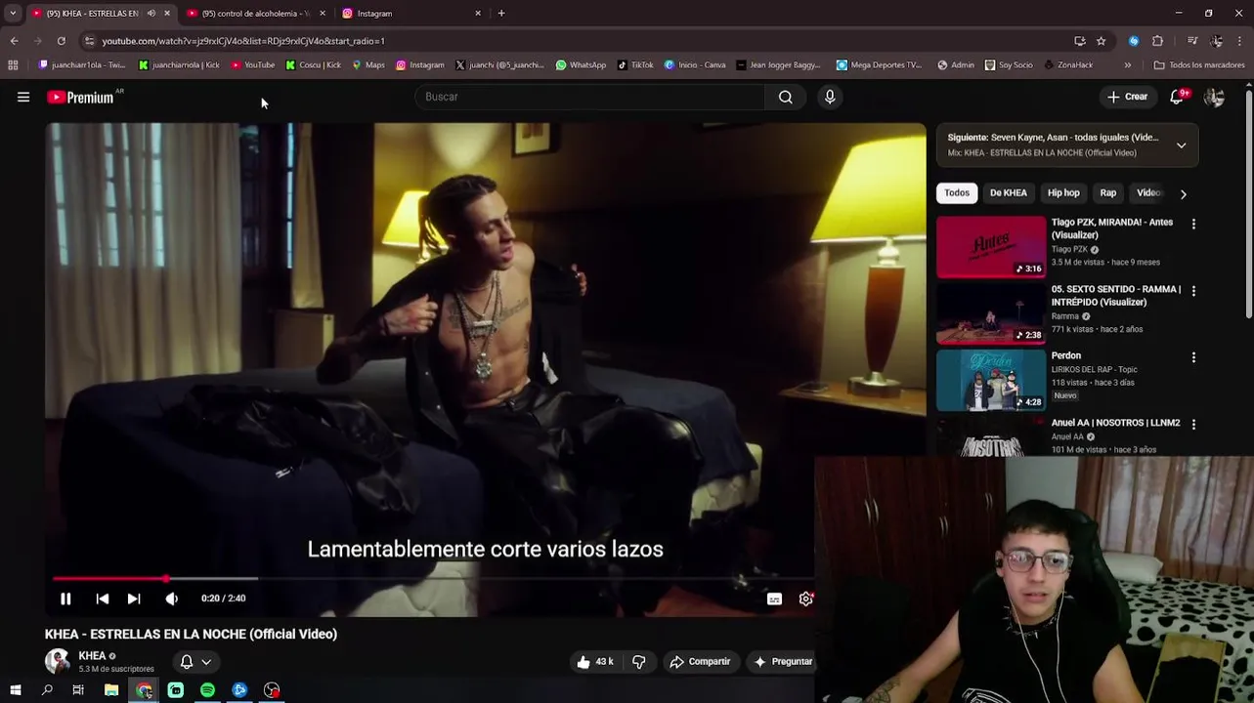
Task: Open Tiago PZK Antes video thumbnail
Action: 991,247
